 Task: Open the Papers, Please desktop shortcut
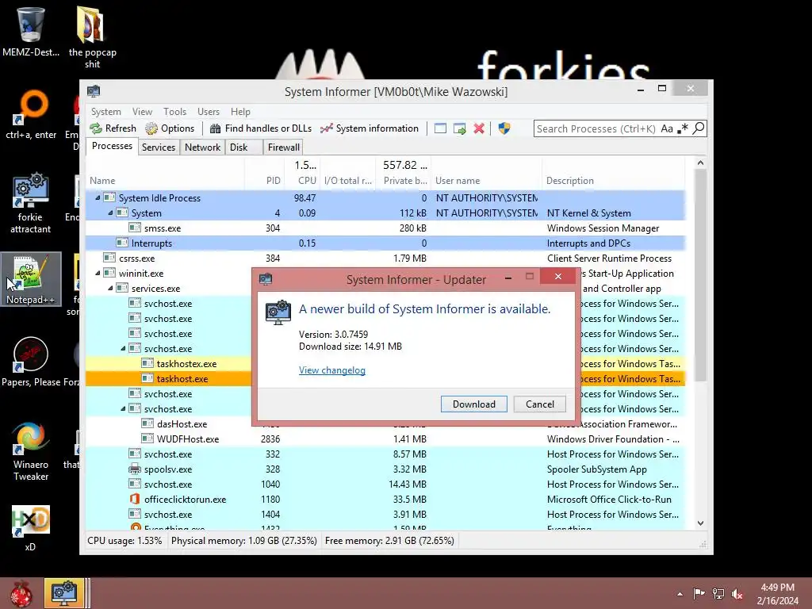click(x=31, y=361)
